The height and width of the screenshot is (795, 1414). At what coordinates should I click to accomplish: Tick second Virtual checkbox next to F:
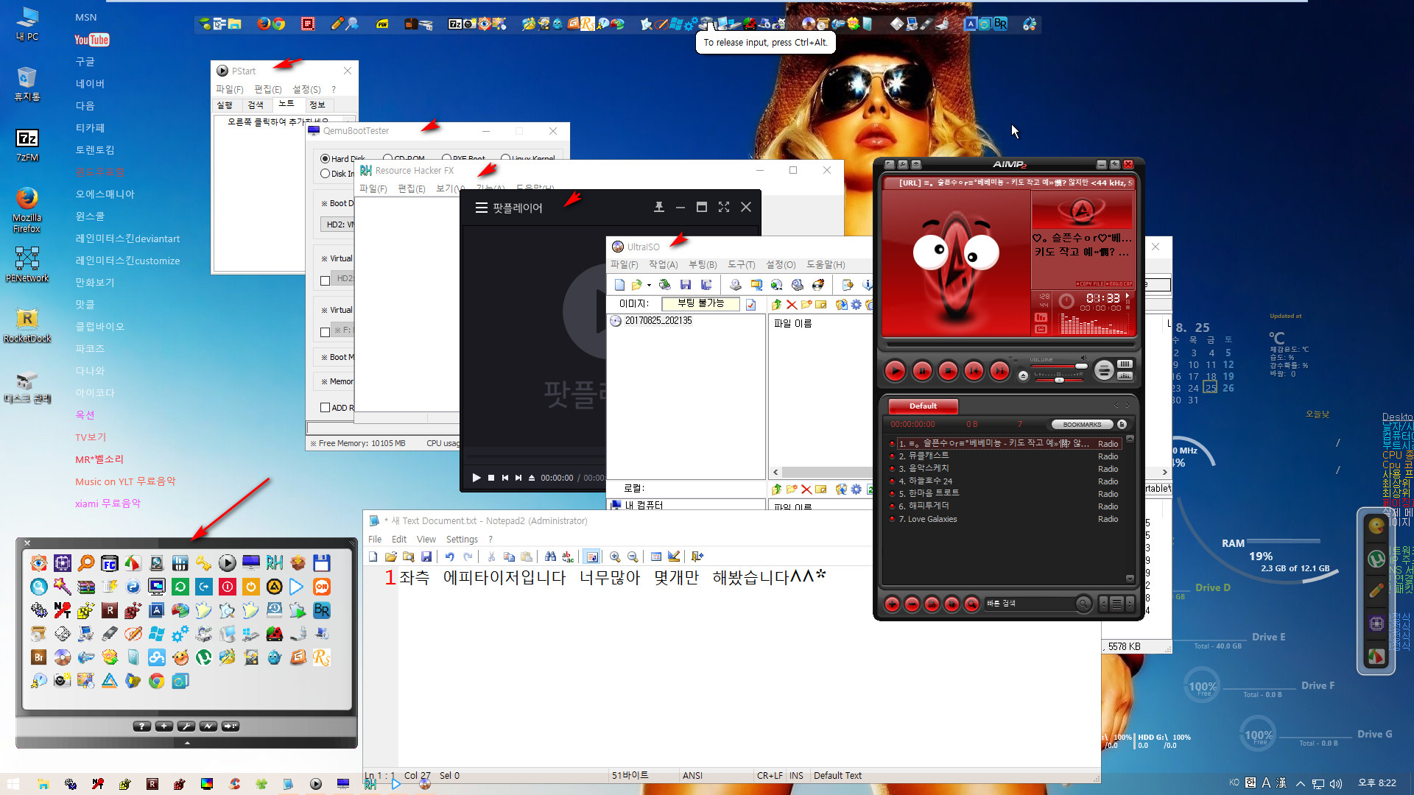(325, 332)
